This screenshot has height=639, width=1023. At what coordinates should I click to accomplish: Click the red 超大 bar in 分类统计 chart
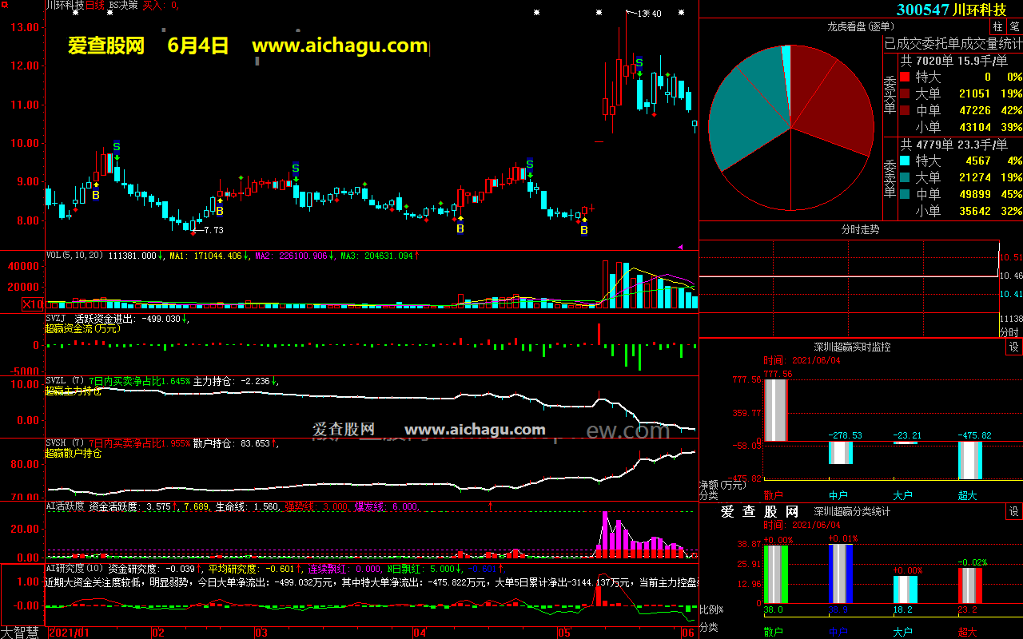coord(970,585)
